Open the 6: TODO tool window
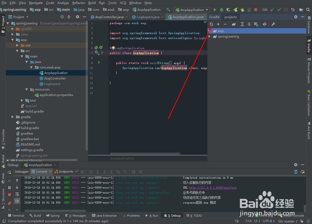Screen dimensions: 312x224 194,216
